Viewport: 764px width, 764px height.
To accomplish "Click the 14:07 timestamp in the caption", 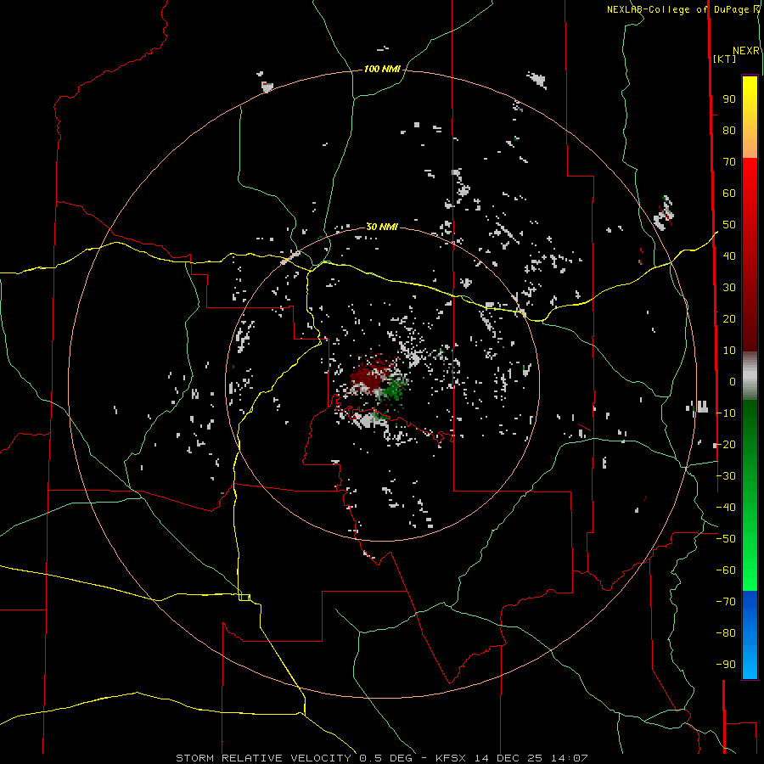I will [570, 758].
